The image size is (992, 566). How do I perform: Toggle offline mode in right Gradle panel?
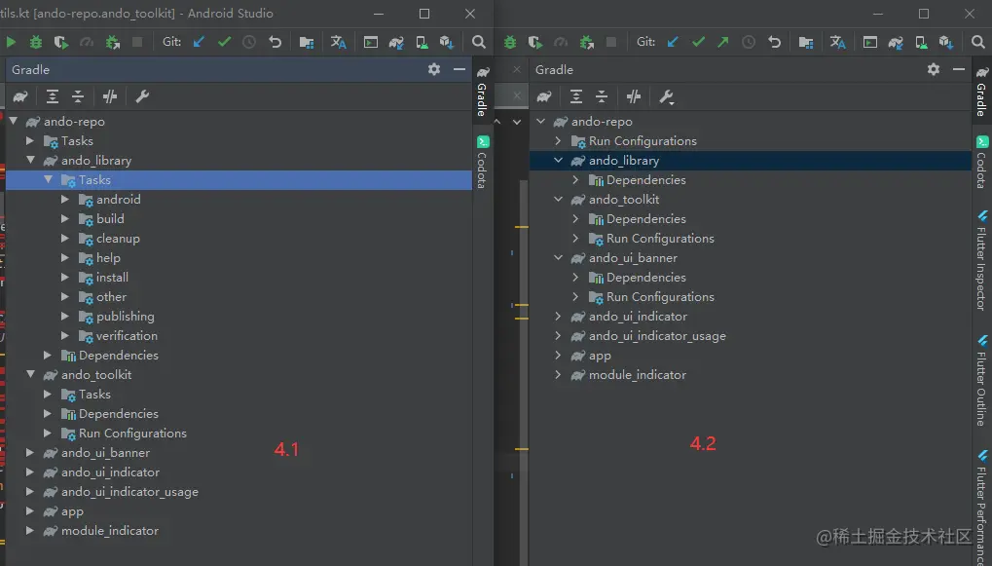(x=634, y=96)
